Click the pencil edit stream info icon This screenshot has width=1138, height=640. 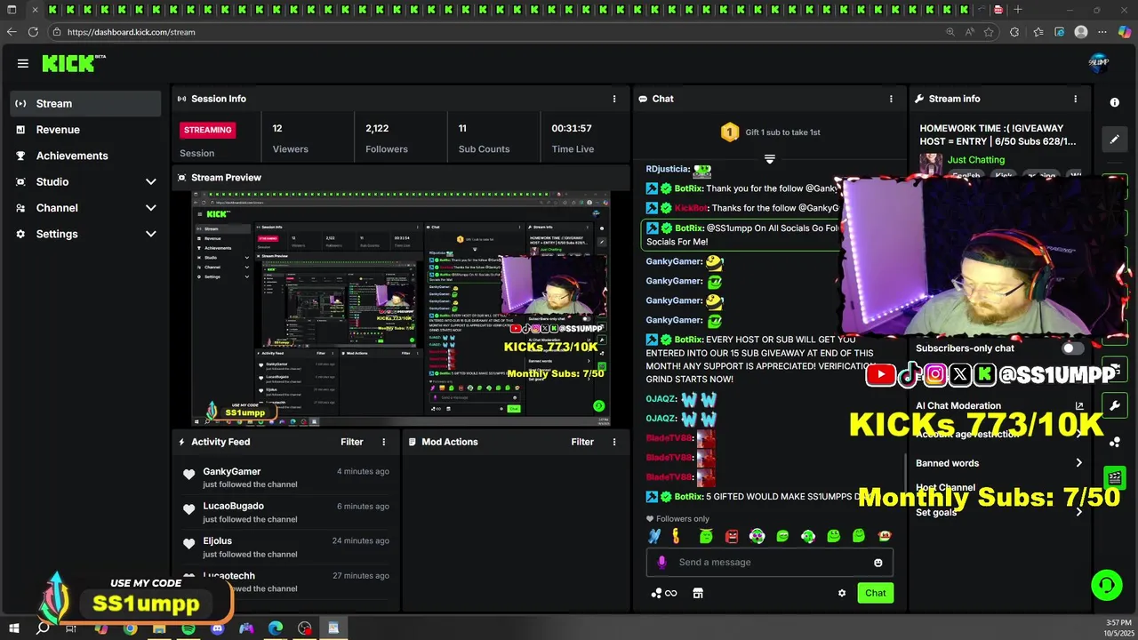[1115, 140]
